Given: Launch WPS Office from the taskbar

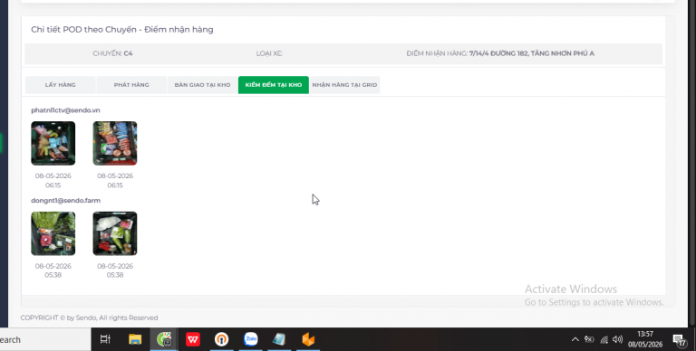Looking at the screenshot, I should coord(193,339).
